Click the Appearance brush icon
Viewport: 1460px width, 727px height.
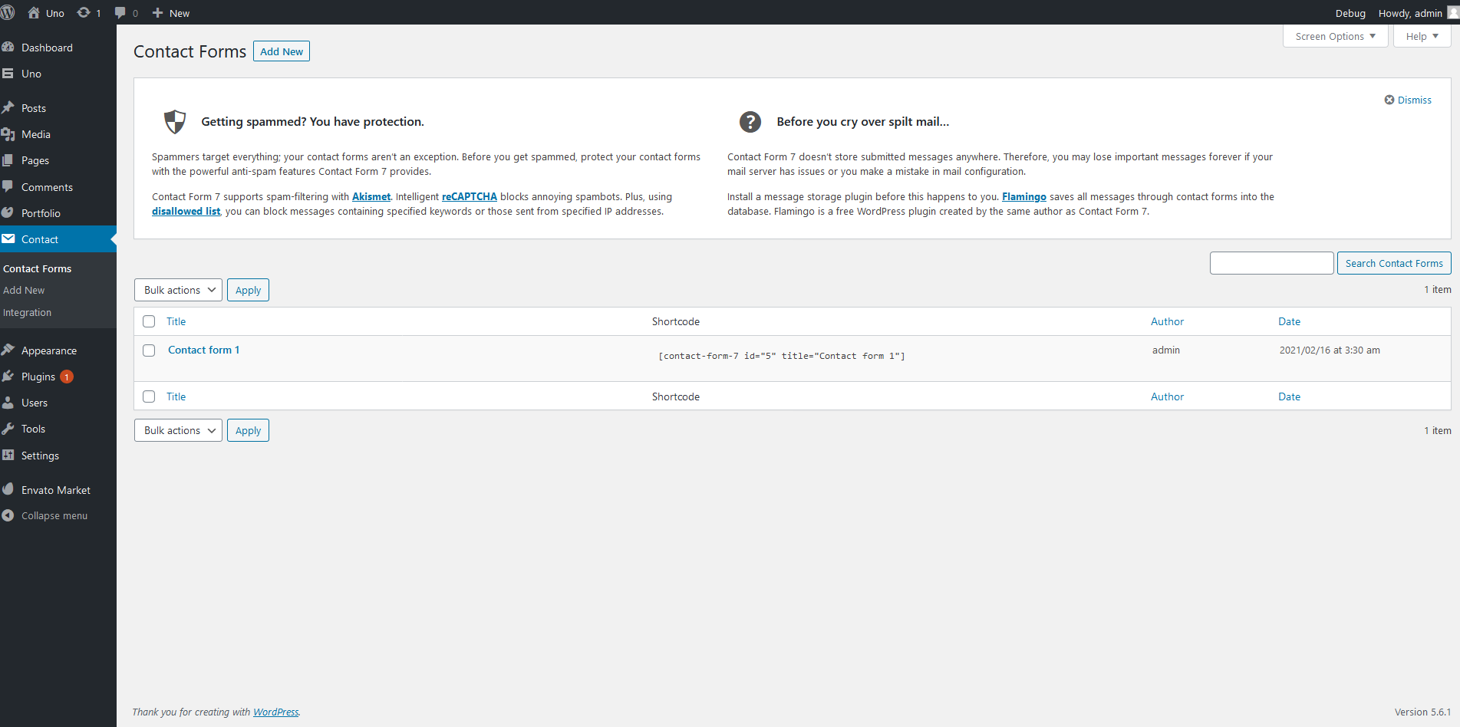click(8, 350)
